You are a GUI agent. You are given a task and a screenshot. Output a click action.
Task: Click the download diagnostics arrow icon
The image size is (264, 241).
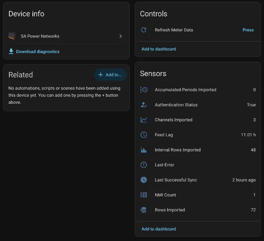tap(11, 51)
